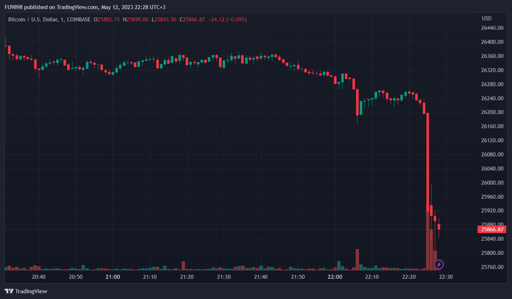Click the Open value O25882.15
Viewport: 512px width, 299px height.
[107, 20]
